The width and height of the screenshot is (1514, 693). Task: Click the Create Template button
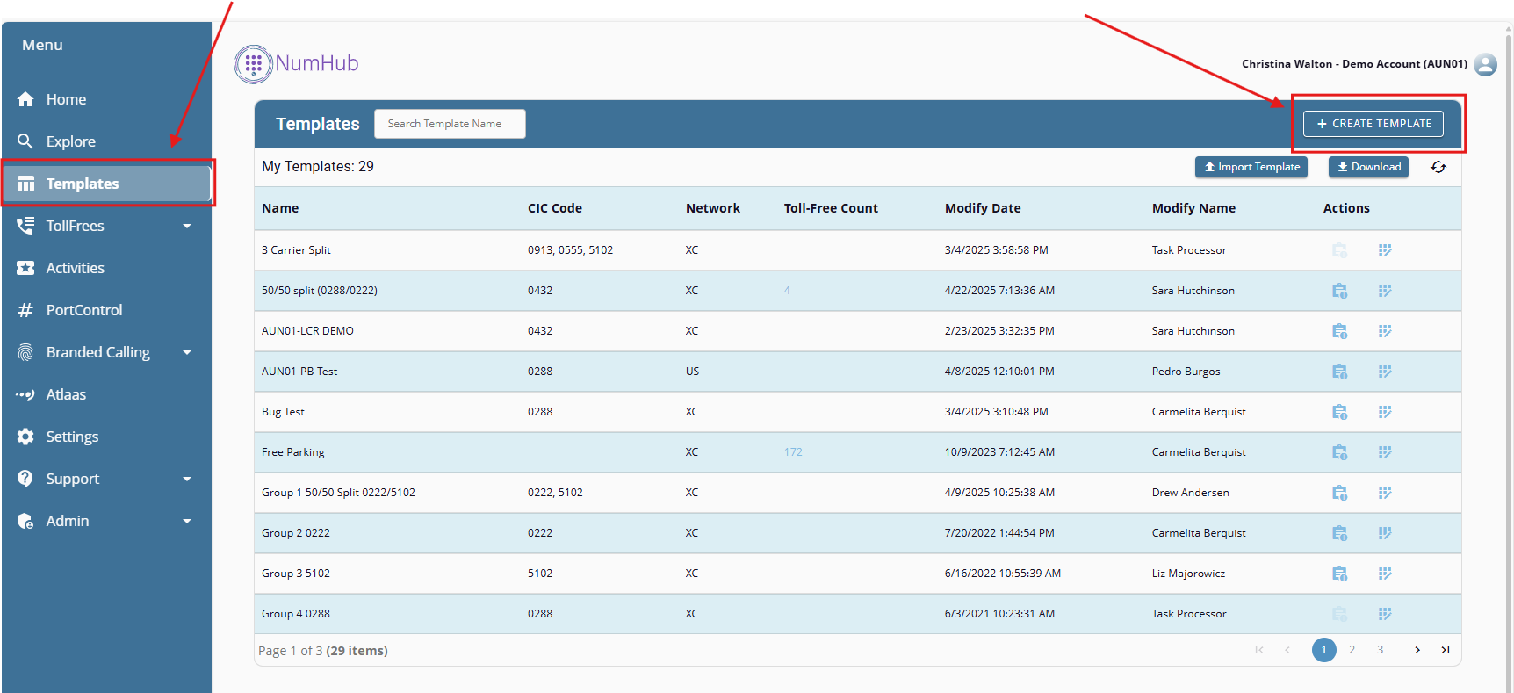click(1373, 124)
